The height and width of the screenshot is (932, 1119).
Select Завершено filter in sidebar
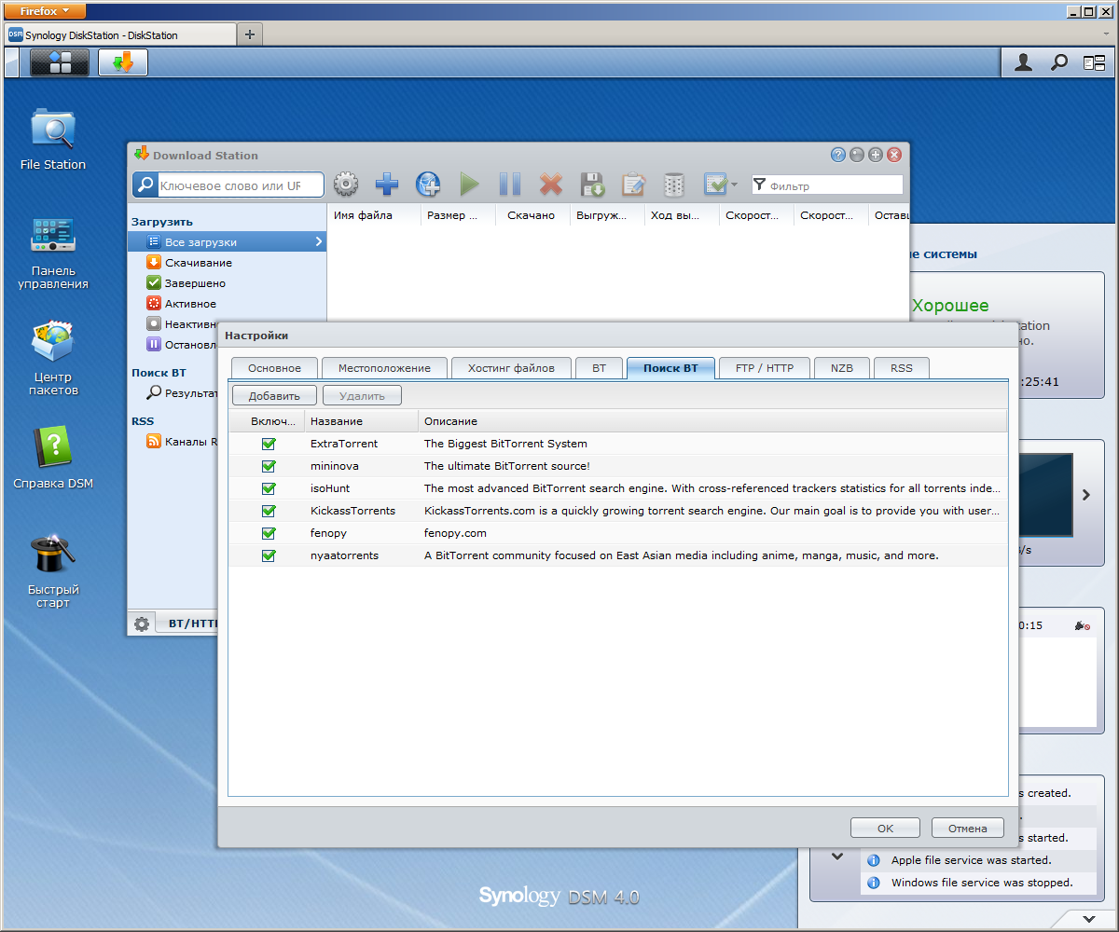(227, 283)
